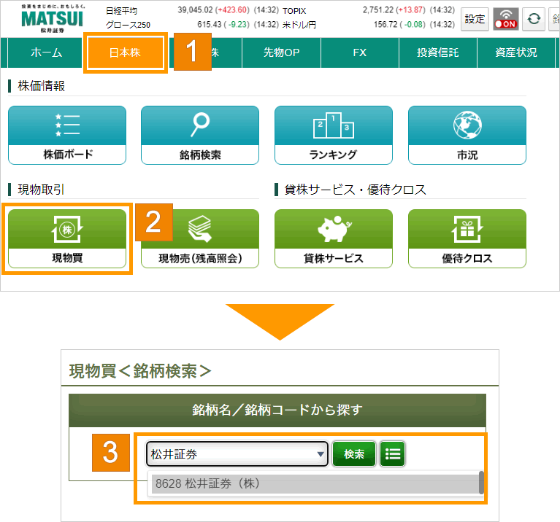Click the 米ドル/円 rate 156.72
Viewport: 560px width, 522px height.
click(386, 25)
